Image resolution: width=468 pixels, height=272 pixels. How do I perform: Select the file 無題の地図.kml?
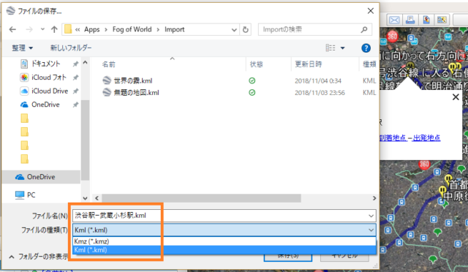[136, 93]
